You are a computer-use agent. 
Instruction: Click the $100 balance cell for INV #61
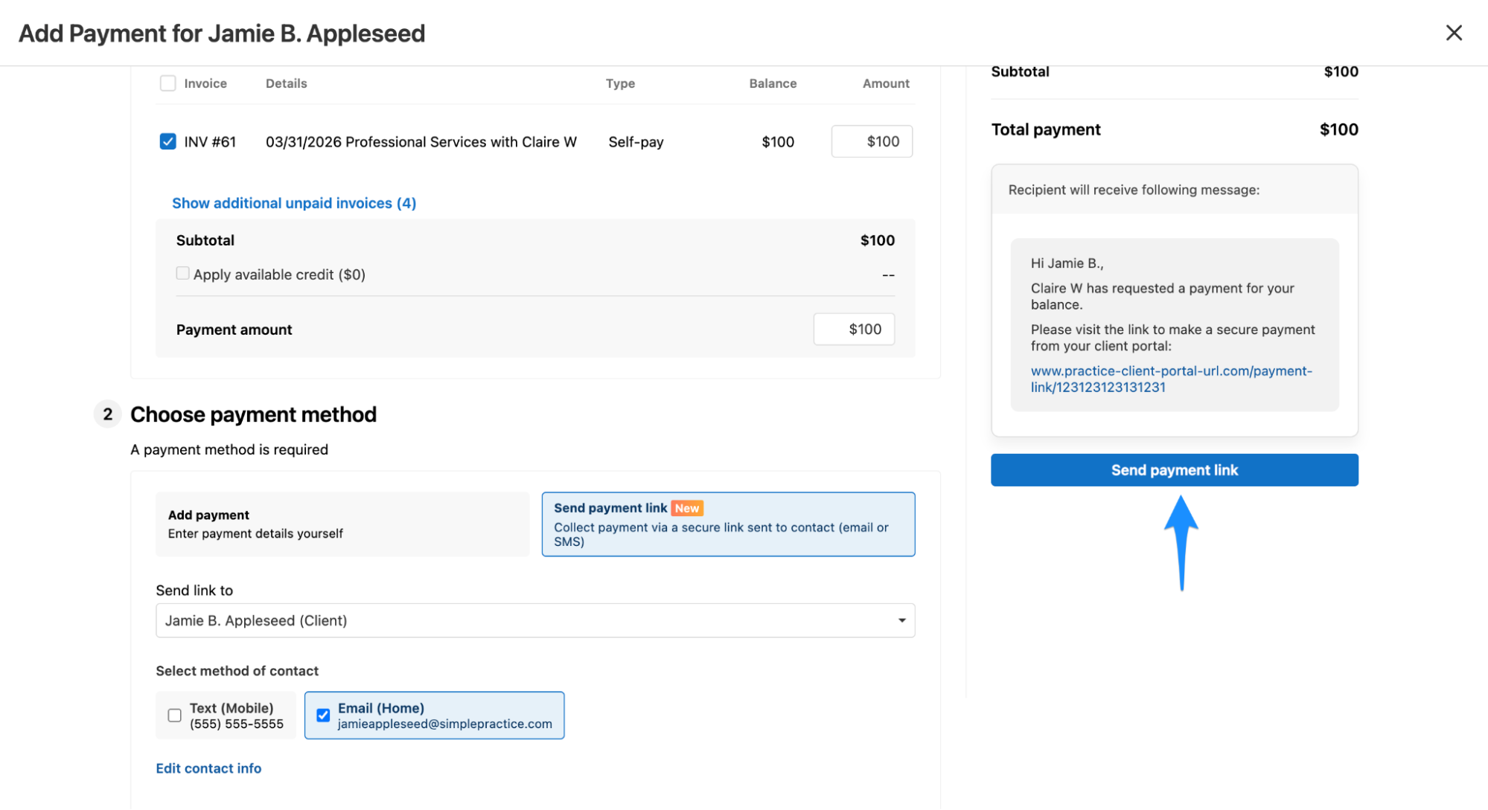click(x=778, y=141)
